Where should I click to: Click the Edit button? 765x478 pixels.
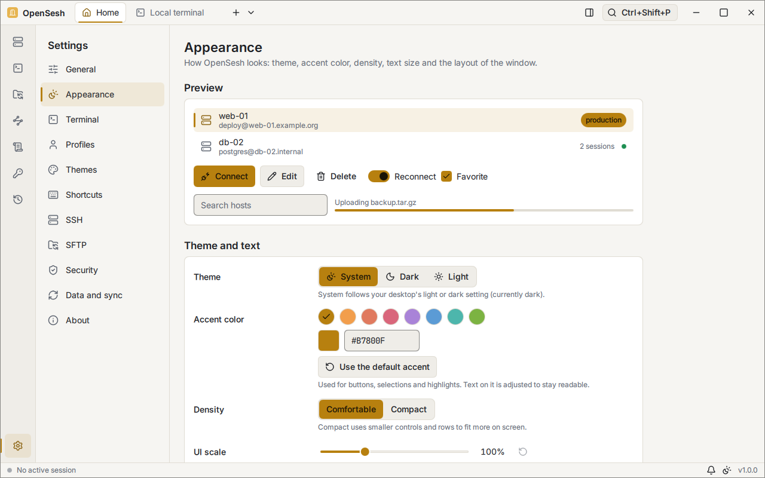[x=282, y=176]
